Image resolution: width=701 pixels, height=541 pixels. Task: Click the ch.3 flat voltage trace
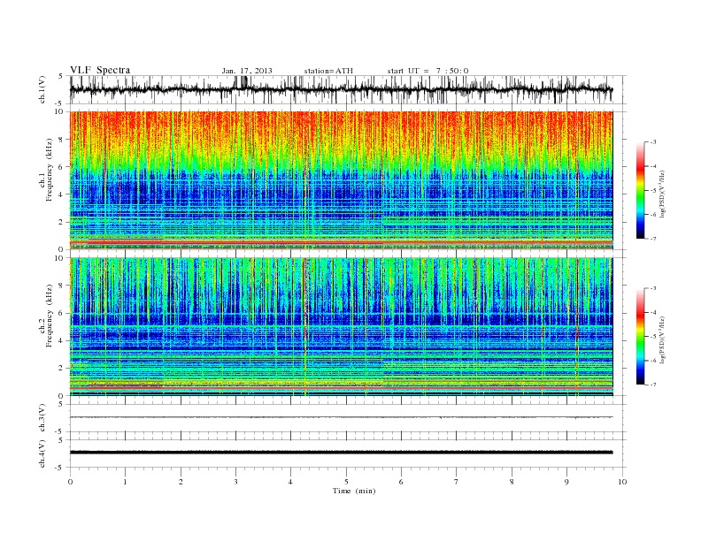pos(341,417)
